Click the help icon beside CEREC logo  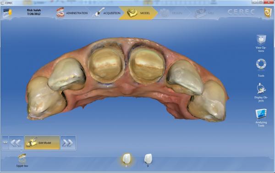click(268, 13)
